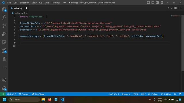Change indentation Spaces: 4
The height and width of the screenshot is (103, 184).
pyautogui.click(x=126, y=94)
